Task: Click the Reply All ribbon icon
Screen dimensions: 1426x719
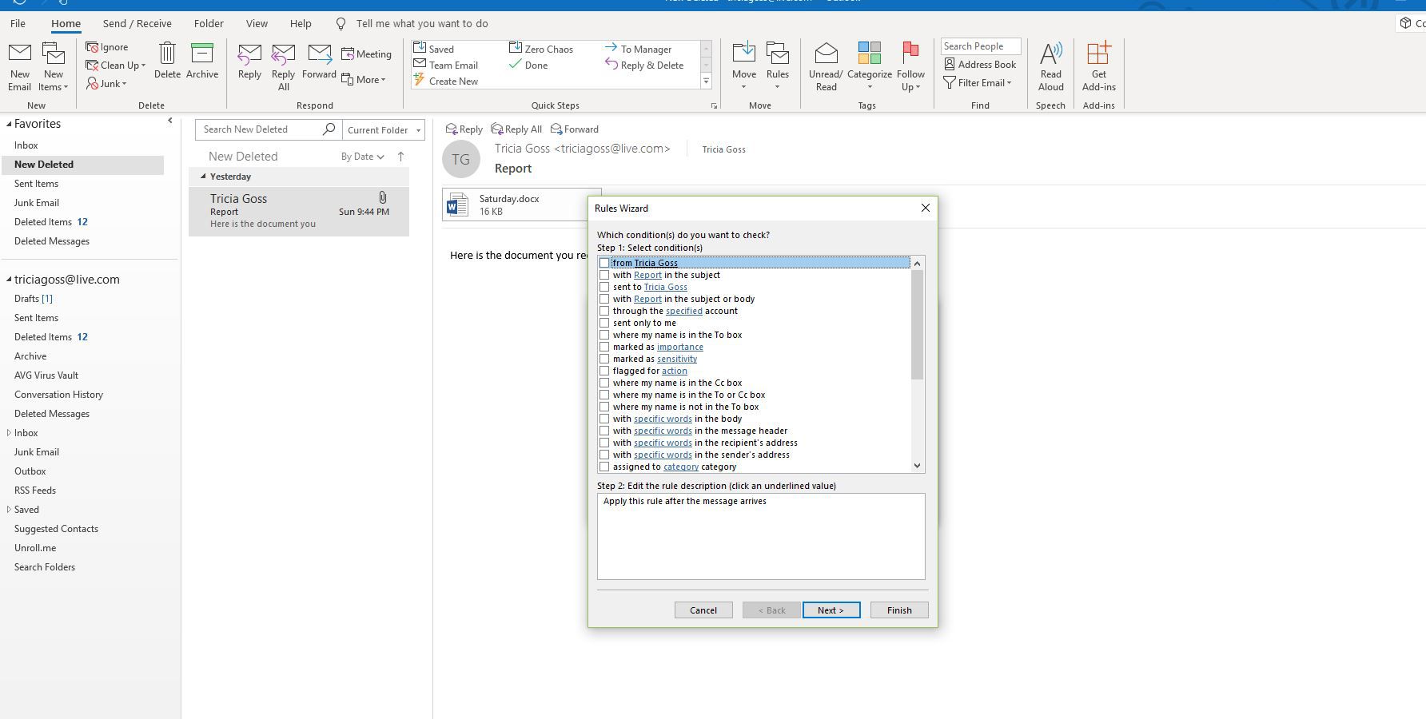Action: click(x=283, y=54)
